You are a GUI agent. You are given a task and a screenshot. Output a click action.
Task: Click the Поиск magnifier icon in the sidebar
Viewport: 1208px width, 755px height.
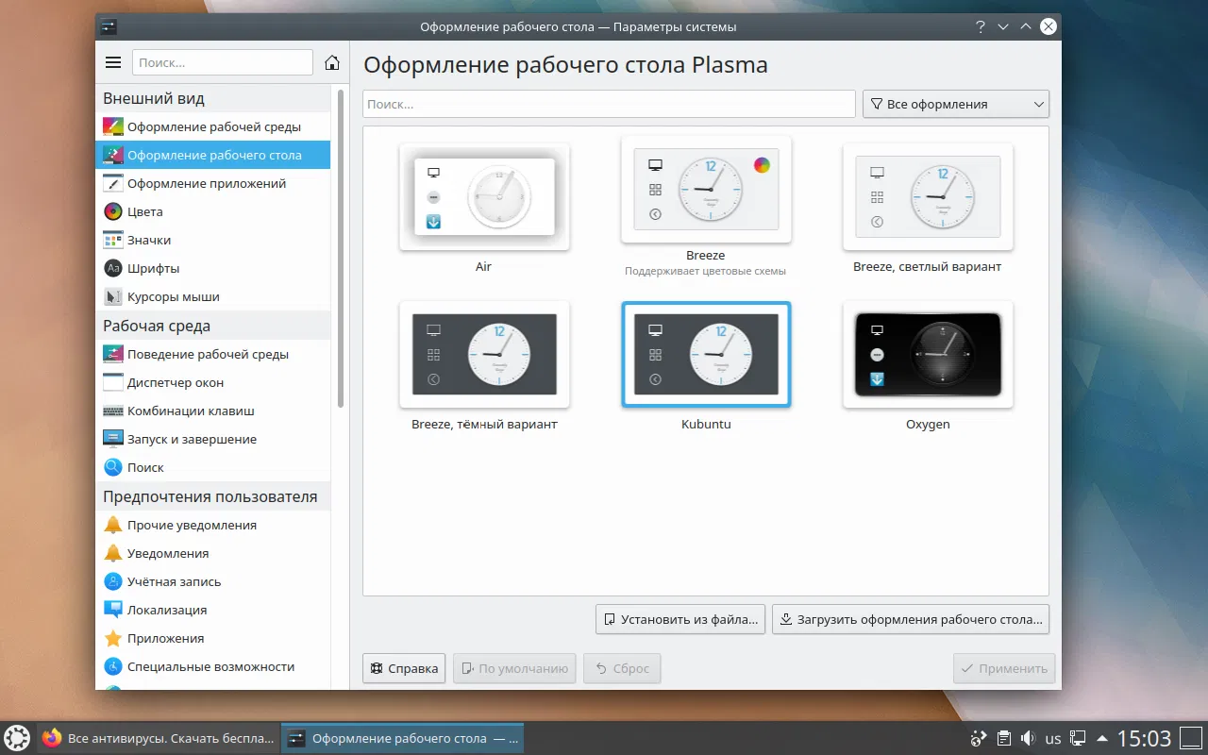pos(113,467)
